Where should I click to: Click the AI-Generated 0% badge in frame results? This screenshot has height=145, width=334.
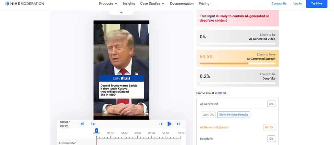point(271,104)
